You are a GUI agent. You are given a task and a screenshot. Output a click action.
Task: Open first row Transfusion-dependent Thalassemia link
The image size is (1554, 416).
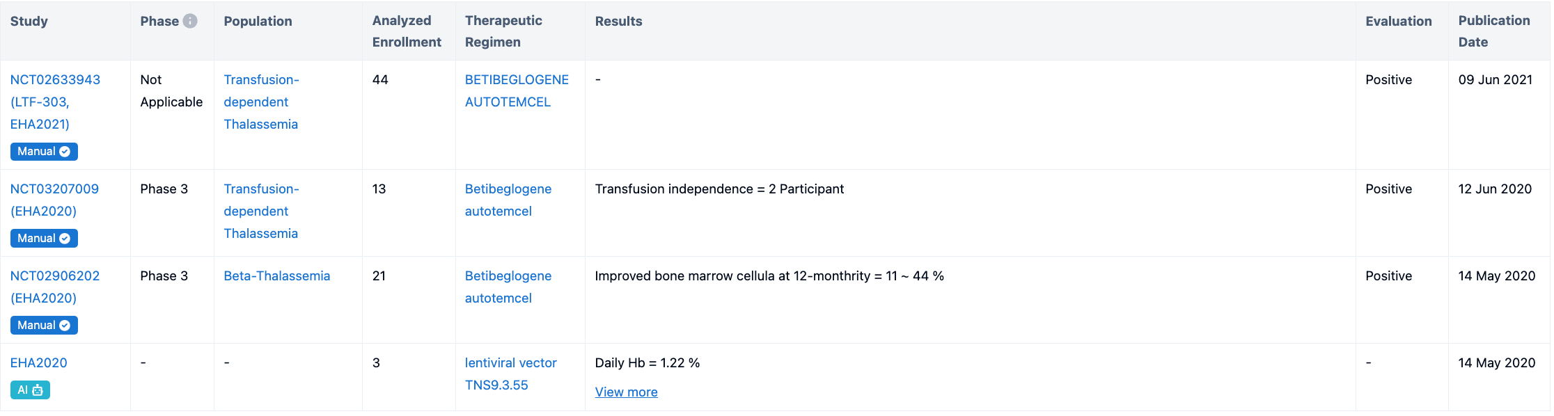click(x=260, y=102)
